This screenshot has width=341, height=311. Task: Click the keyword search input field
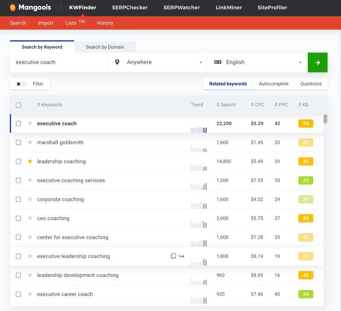(59, 62)
